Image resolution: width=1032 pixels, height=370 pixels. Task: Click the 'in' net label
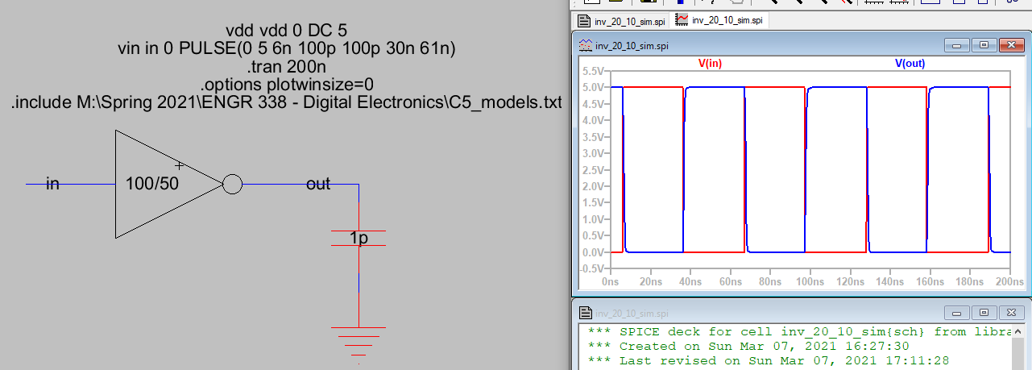(52, 185)
